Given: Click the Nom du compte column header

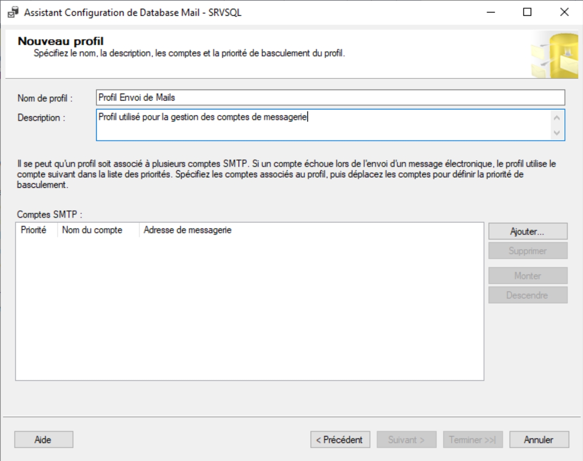Looking at the screenshot, I should (92, 230).
